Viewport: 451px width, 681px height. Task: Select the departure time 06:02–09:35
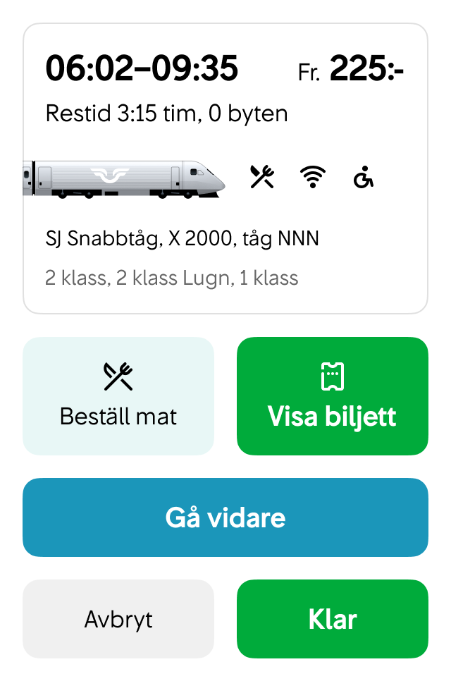142,69
